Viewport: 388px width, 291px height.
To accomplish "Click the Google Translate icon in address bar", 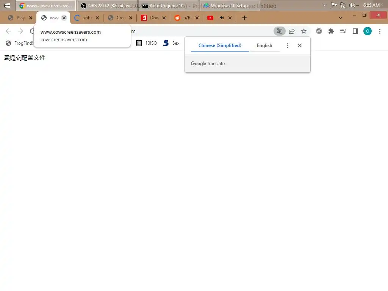I will (x=279, y=31).
